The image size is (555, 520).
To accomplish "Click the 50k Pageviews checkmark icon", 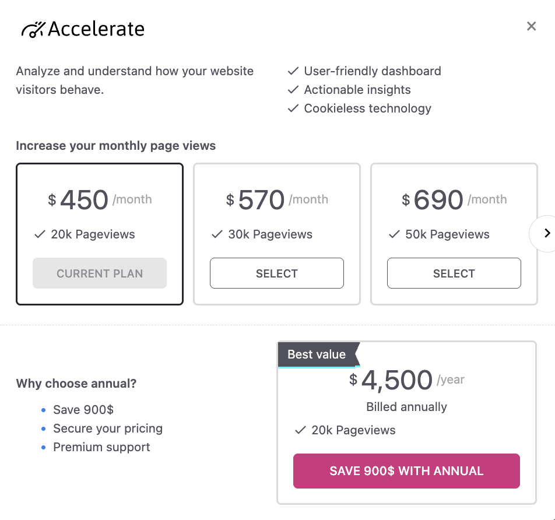I will coord(394,235).
